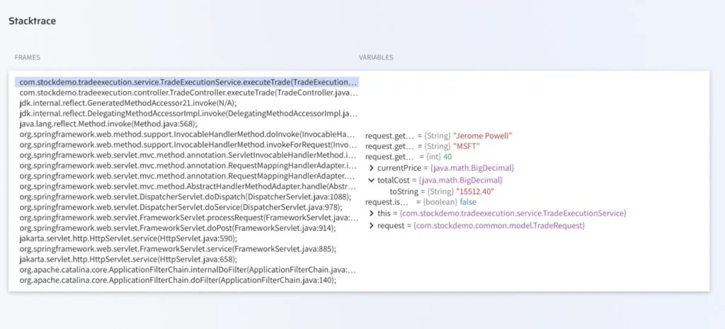
Task: Click the Stacktrace heading
Action: coord(33,21)
